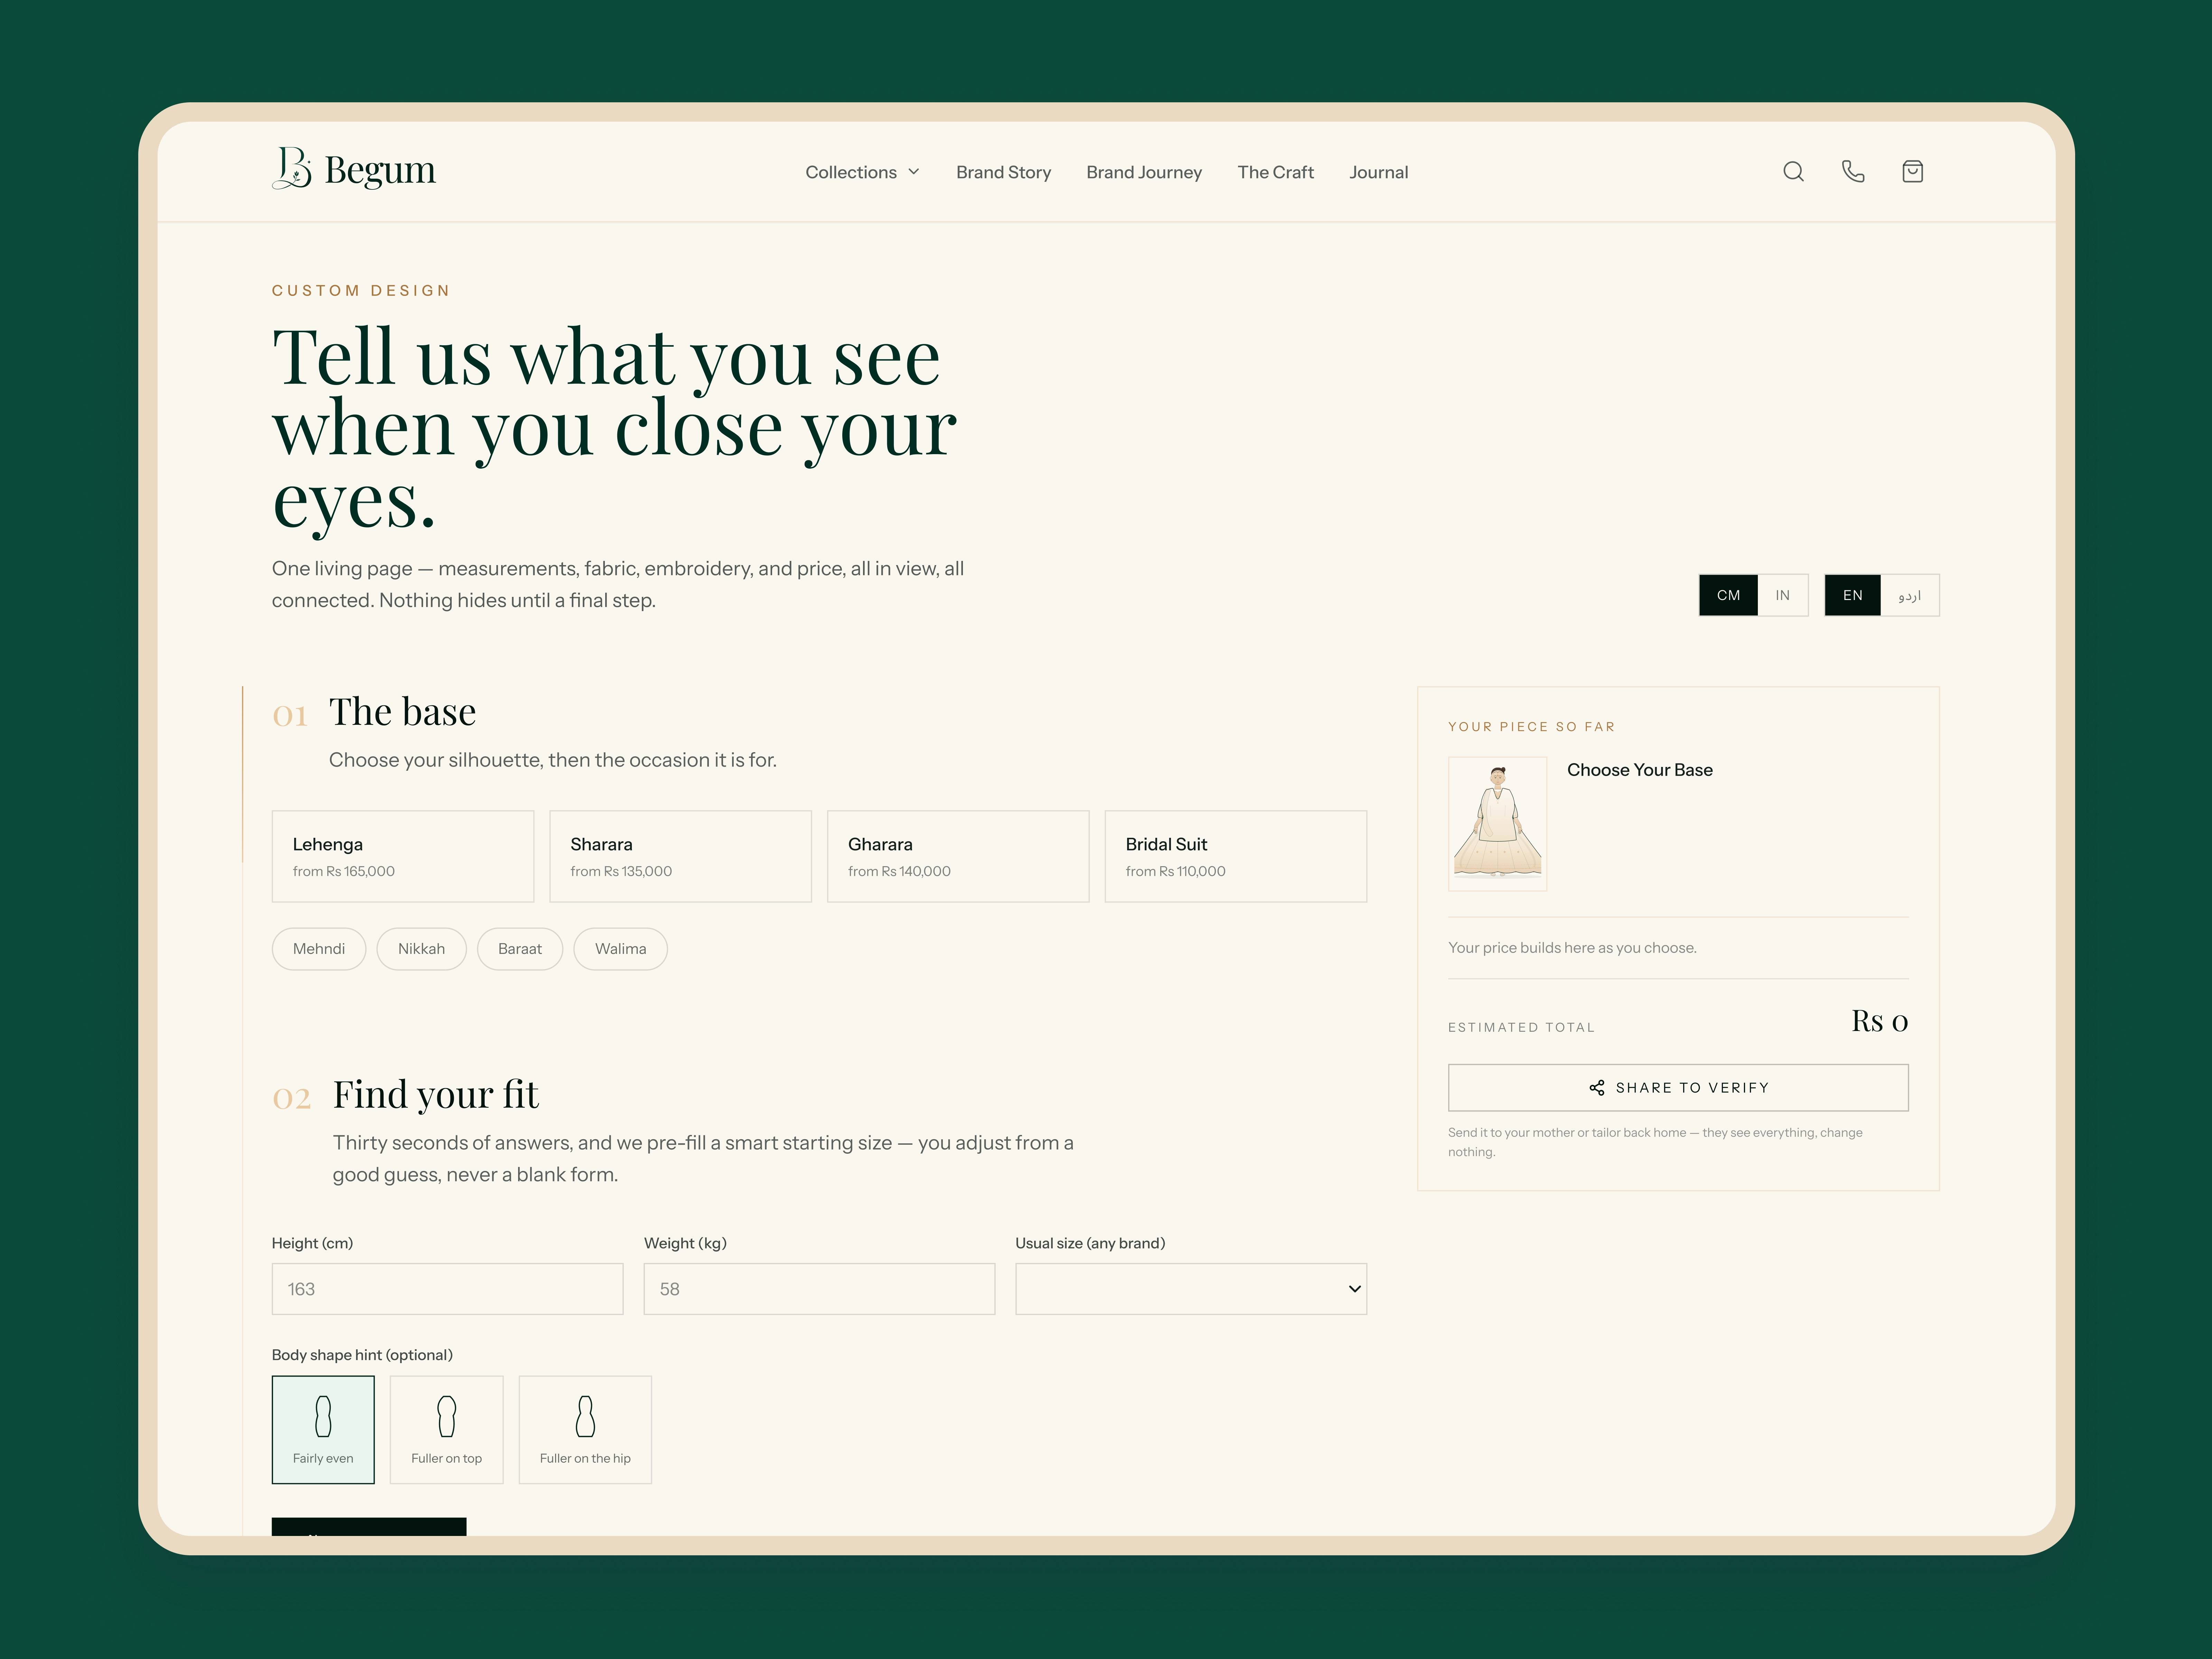Go to Brand Journey
Screen dimensions: 2212x1659
1144,172
